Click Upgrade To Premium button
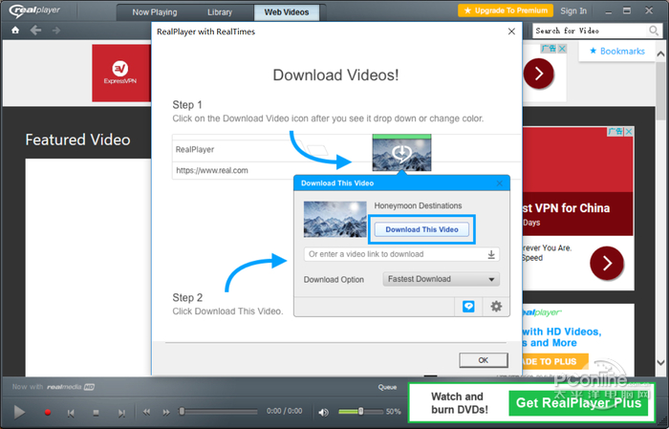 (x=506, y=11)
